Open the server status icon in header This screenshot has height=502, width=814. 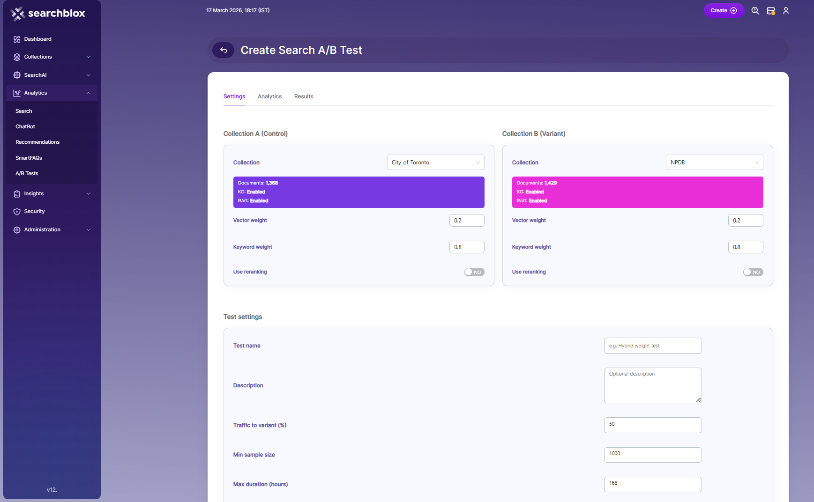coord(771,11)
